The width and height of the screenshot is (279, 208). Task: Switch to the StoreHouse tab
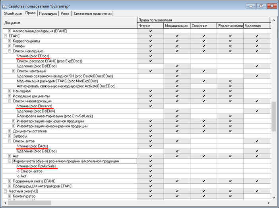(13, 13)
